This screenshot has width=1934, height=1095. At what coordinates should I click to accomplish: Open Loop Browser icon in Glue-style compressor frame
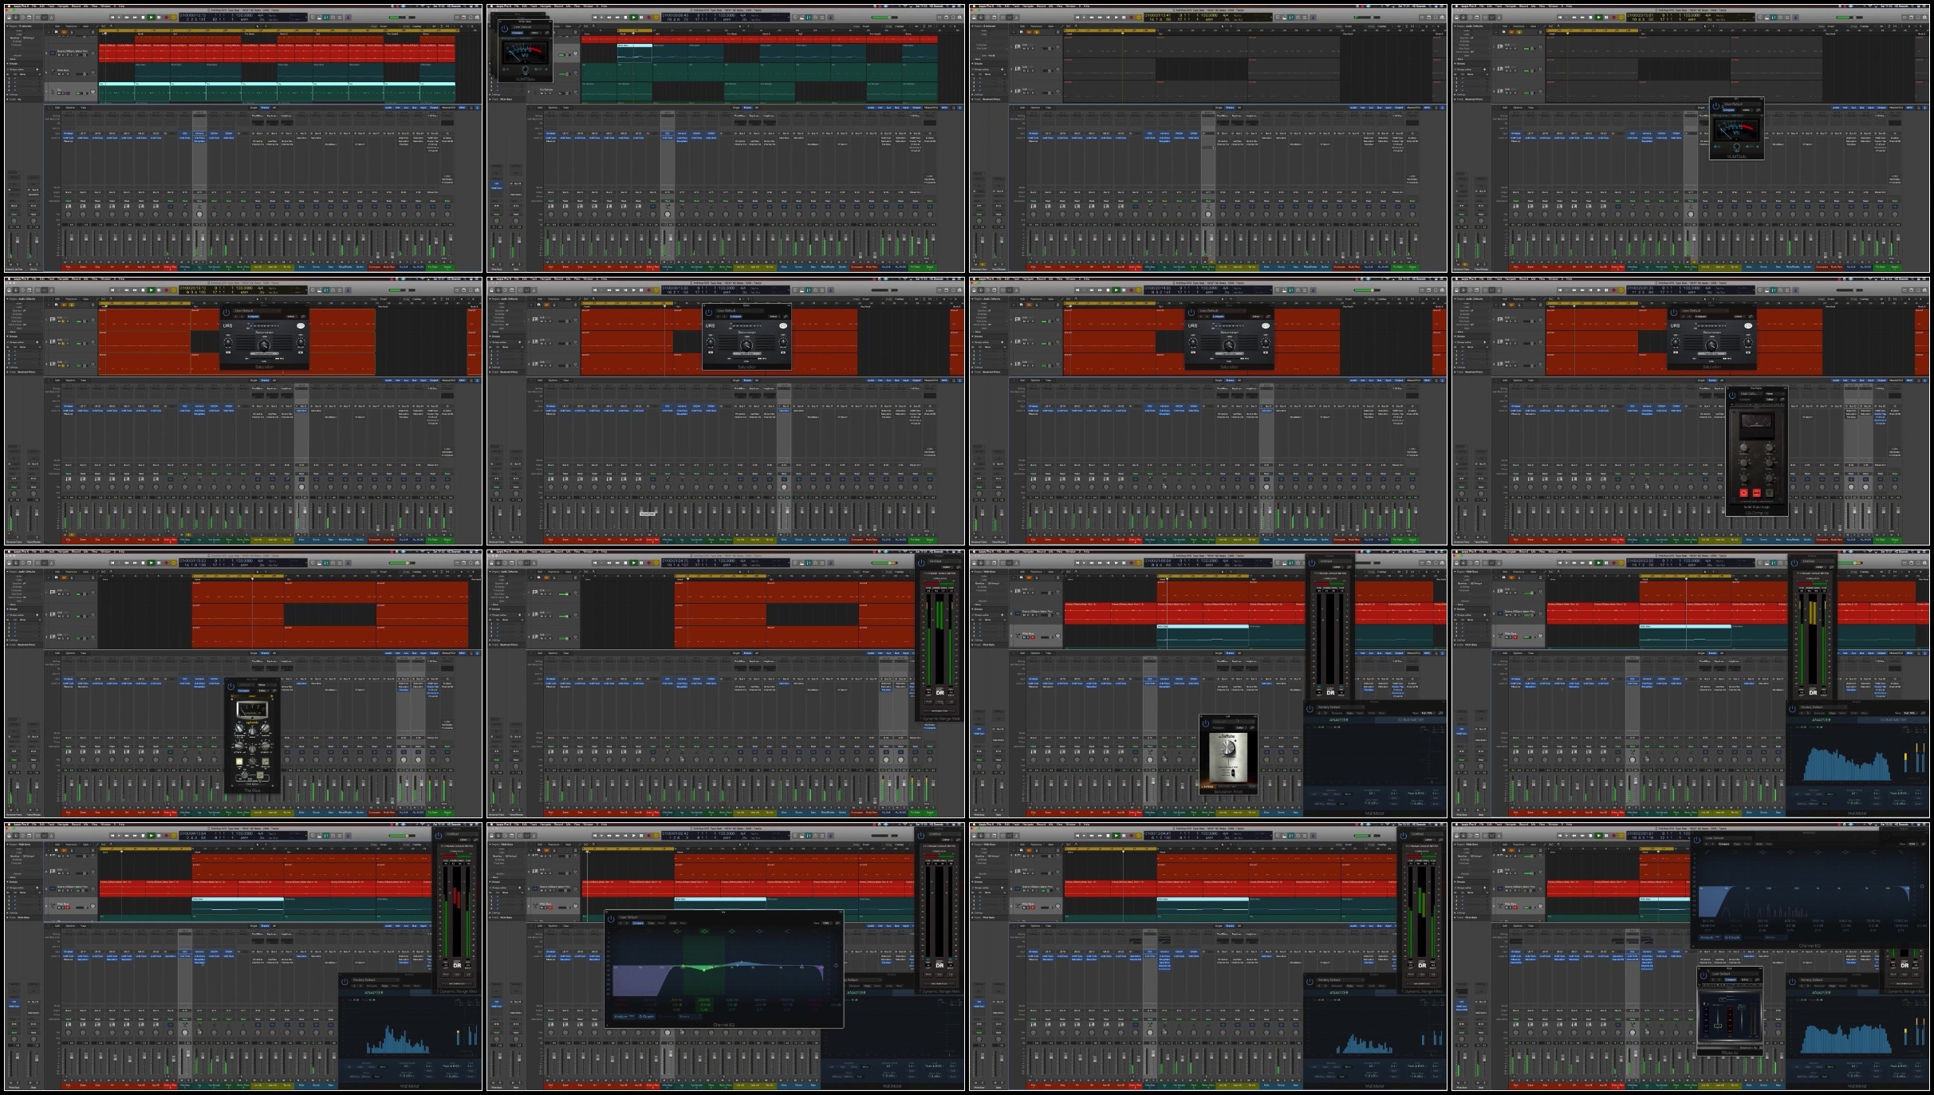click(x=471, y=563)
